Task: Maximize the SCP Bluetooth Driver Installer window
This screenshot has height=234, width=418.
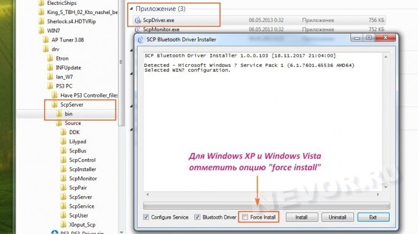Action: [369, 38]
